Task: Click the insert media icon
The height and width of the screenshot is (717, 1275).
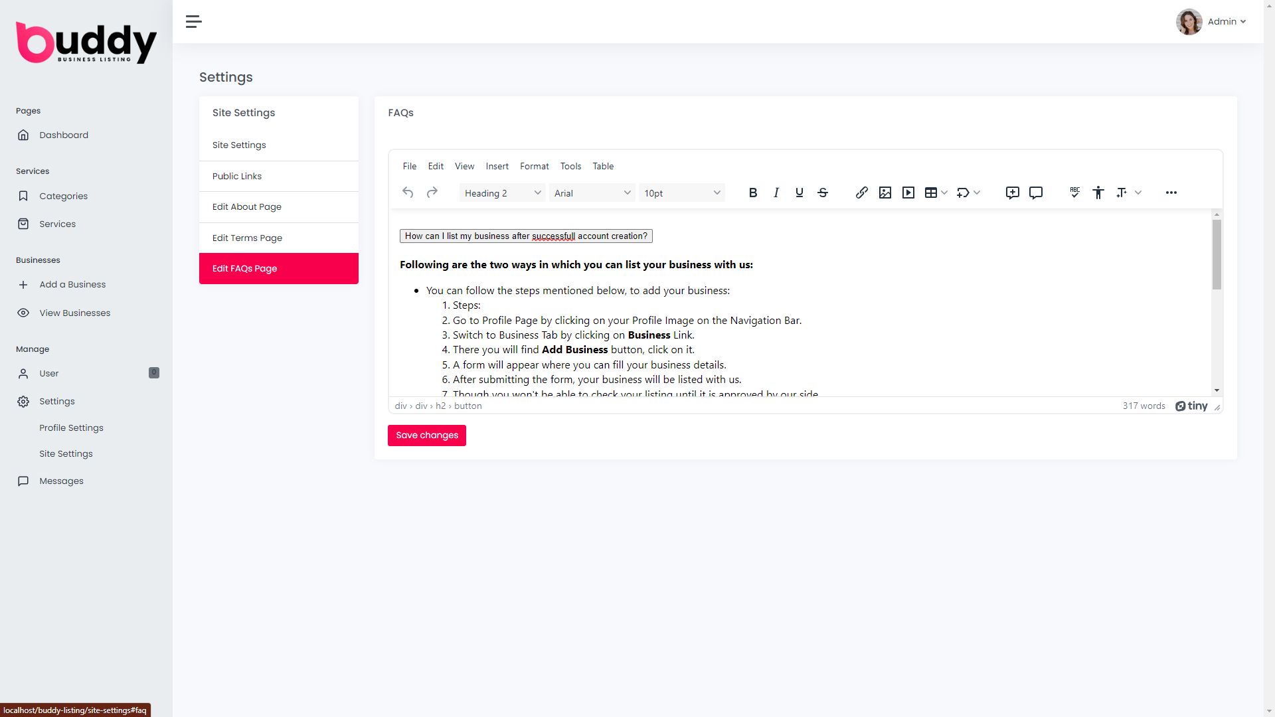Action: [x=908, y=193]
